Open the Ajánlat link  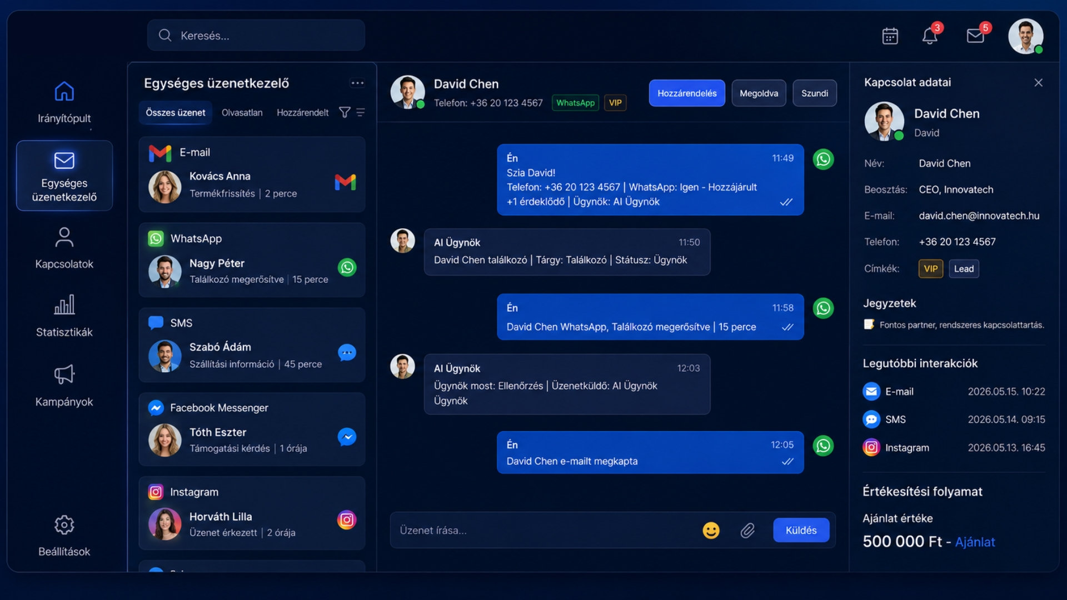(x=975, y=542)
